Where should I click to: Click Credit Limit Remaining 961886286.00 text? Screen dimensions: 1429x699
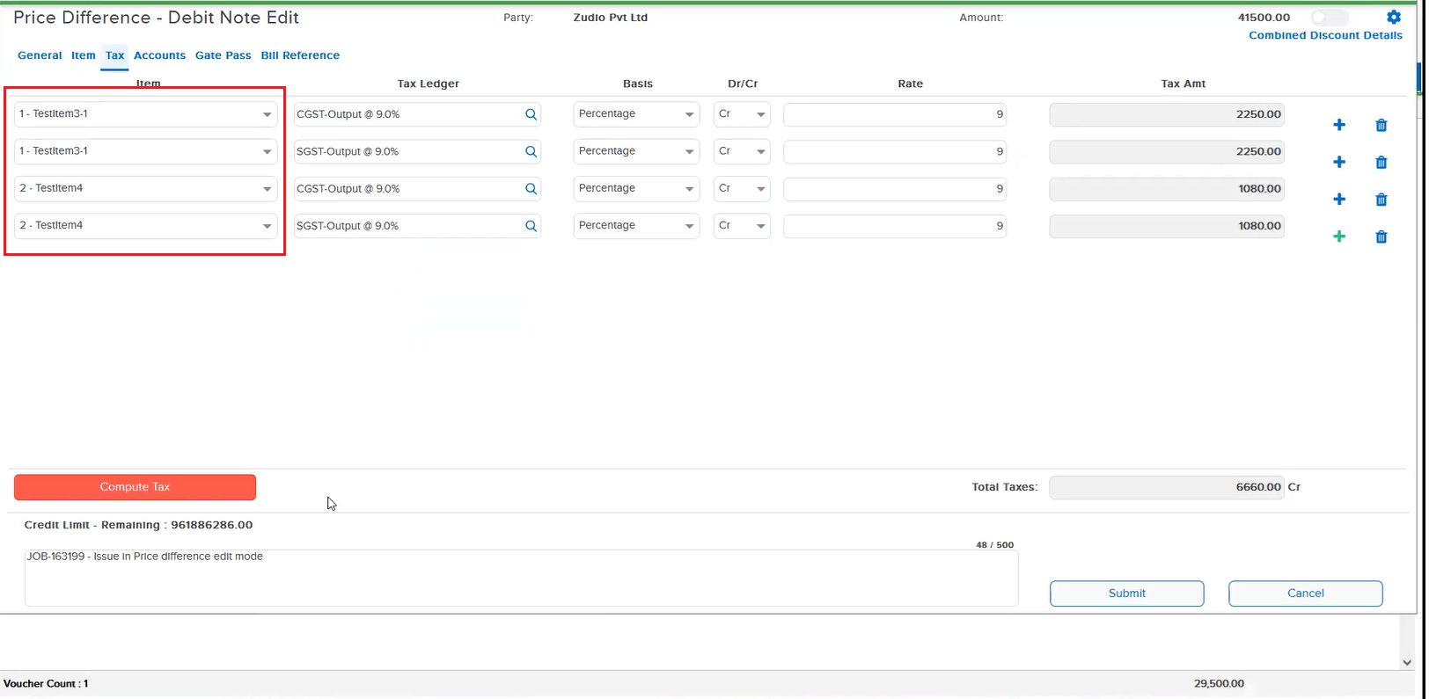click(138, 525)
